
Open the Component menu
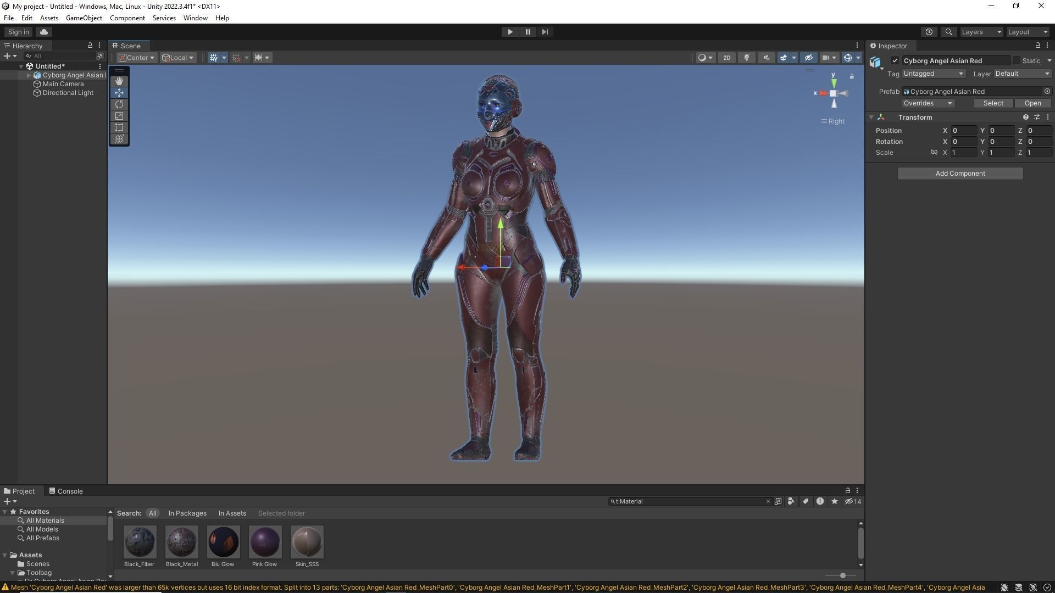click(x=127, y=18)
